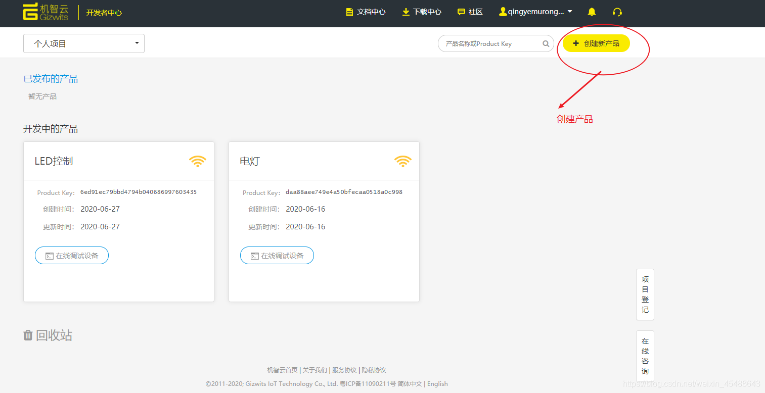Click 创建时间 2020-06-16 on 电灯 card
Screen dimensions: 765x393
pyautogui.click(x=305, y=209)
